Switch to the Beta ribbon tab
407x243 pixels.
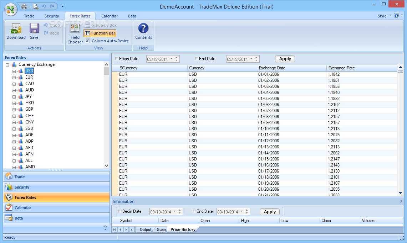pyautogui.click(x=132, y=16)
